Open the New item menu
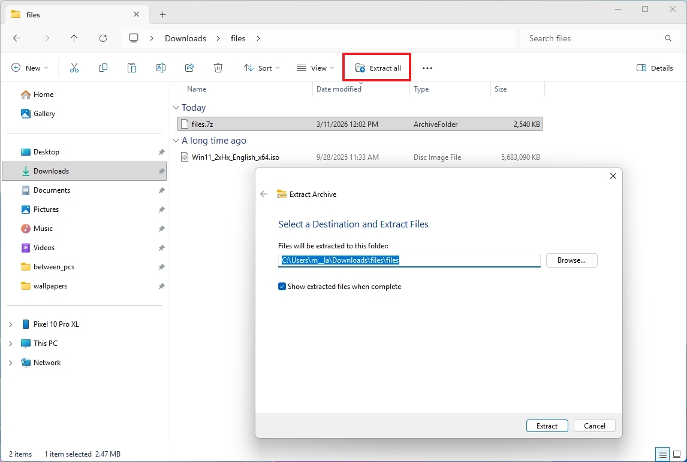 click(29, 68)
